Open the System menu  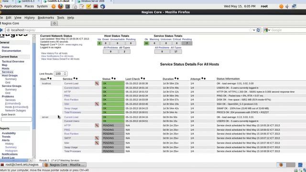tap(42, 6)
